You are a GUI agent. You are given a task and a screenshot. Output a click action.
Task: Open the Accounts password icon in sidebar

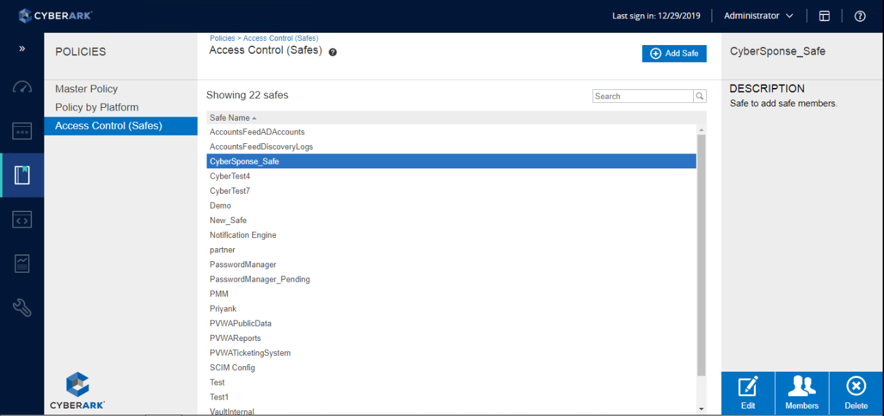[22, 131]
